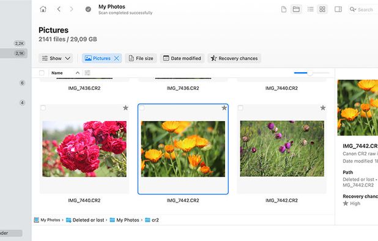Image resolution: width=378 pixels, height=241 pixels.
Task: Adjust the thumbnail size slider
Action: coord(310,73)
